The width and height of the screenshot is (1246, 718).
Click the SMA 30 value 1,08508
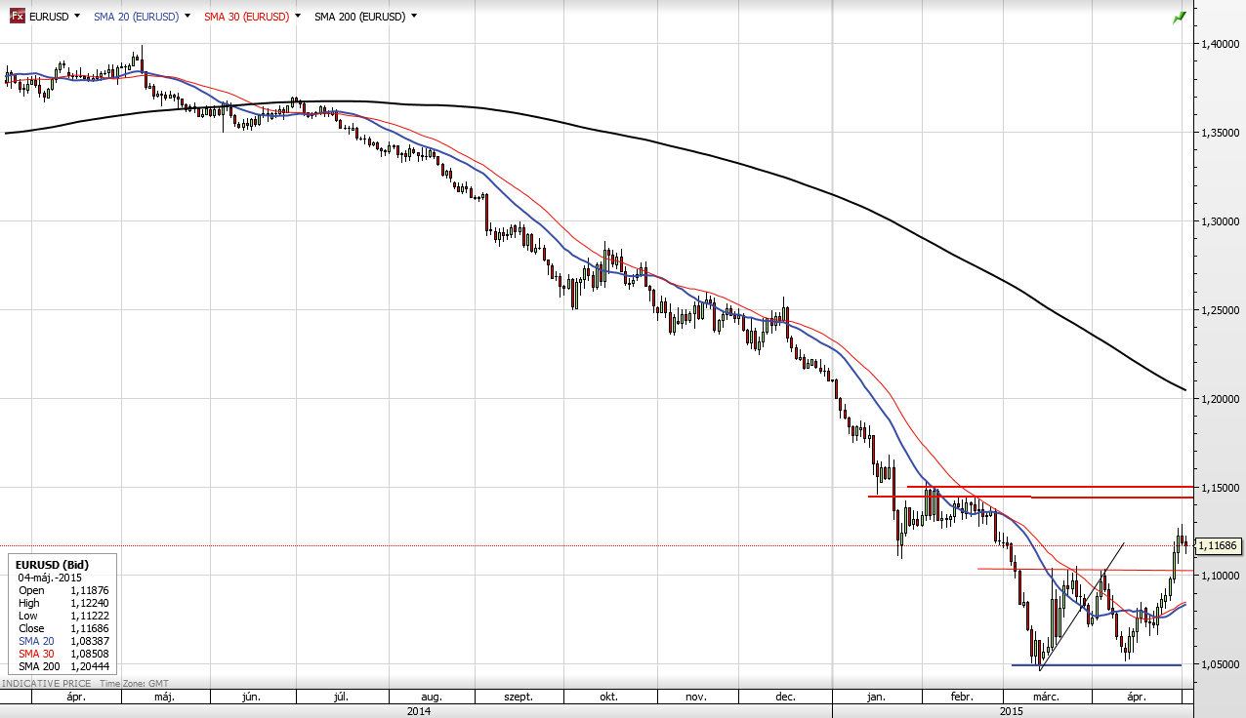tap(89, 654)
